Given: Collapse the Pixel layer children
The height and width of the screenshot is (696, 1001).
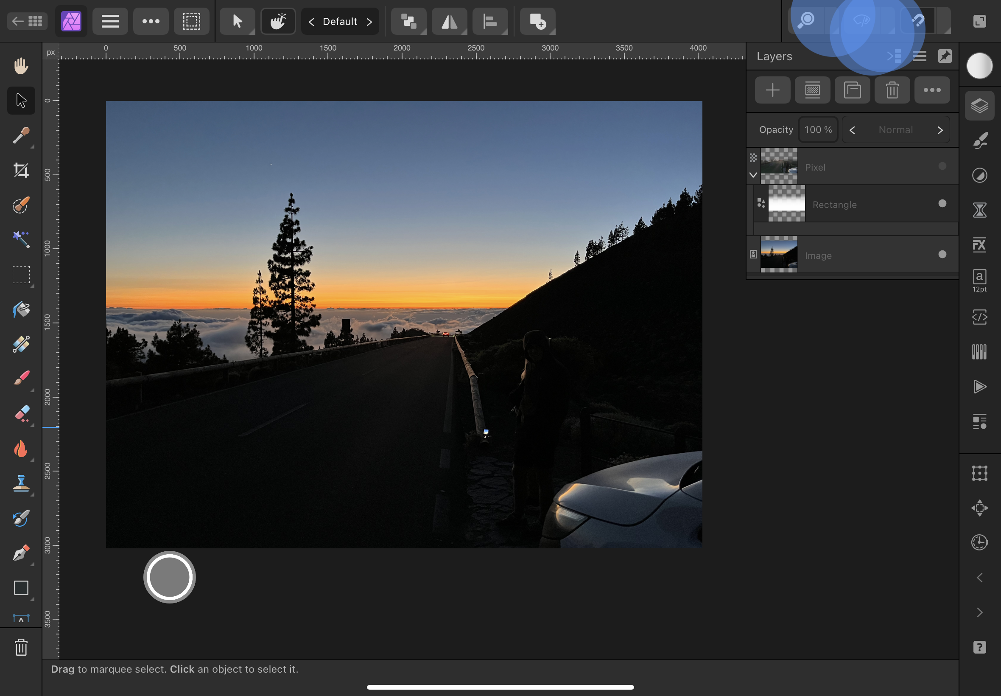Looking at the screenshot, I should (753, 175).
